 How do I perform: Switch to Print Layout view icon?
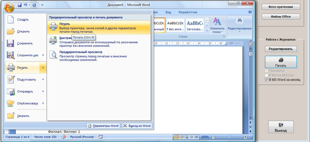pos(177,137)
